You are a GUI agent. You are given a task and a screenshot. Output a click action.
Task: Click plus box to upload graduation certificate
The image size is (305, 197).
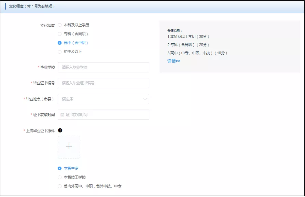(69, 147)
